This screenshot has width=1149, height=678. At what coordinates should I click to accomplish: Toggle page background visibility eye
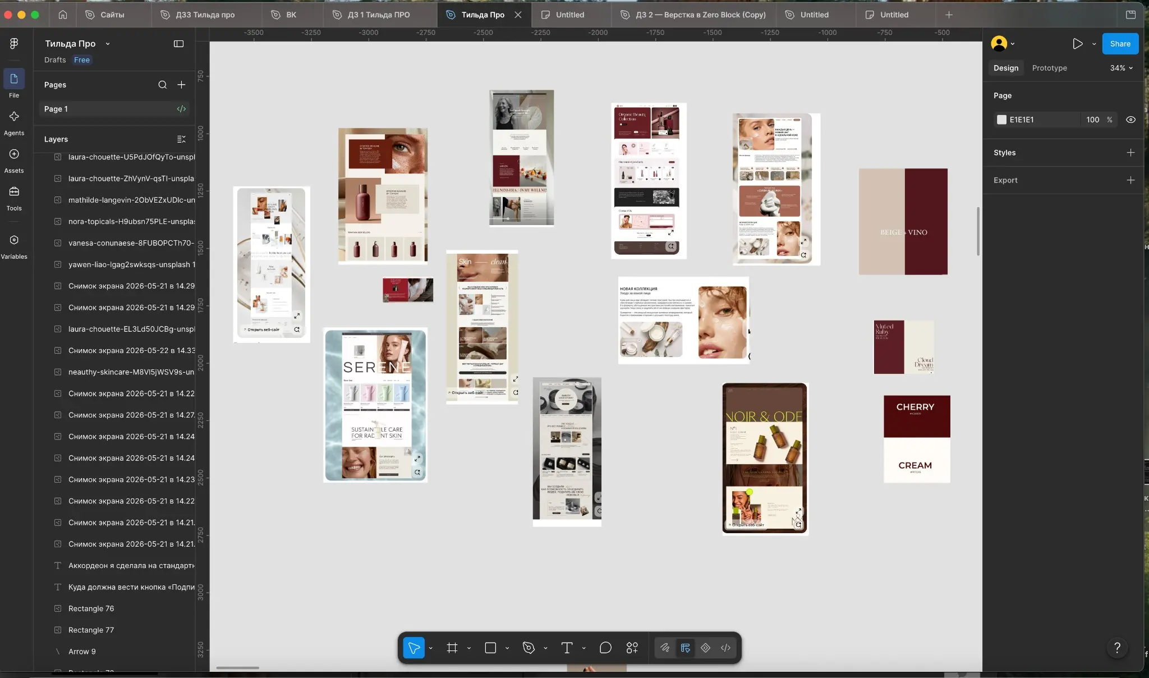click(x=1130, y=120)
